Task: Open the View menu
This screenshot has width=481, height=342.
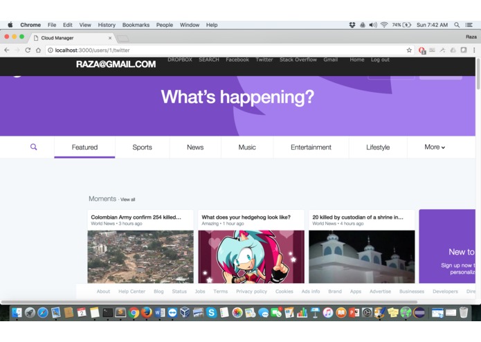Action: pyautogui.click(x=85, y=25)
